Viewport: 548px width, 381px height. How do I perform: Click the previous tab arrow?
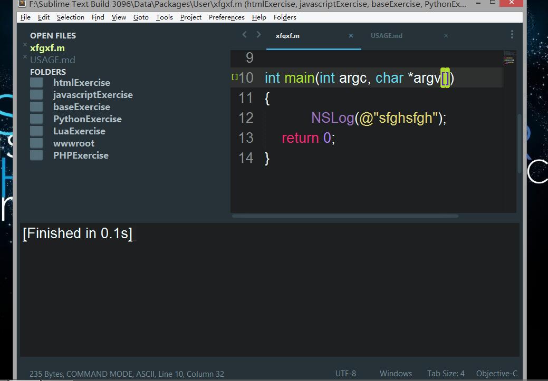point(244,35)
